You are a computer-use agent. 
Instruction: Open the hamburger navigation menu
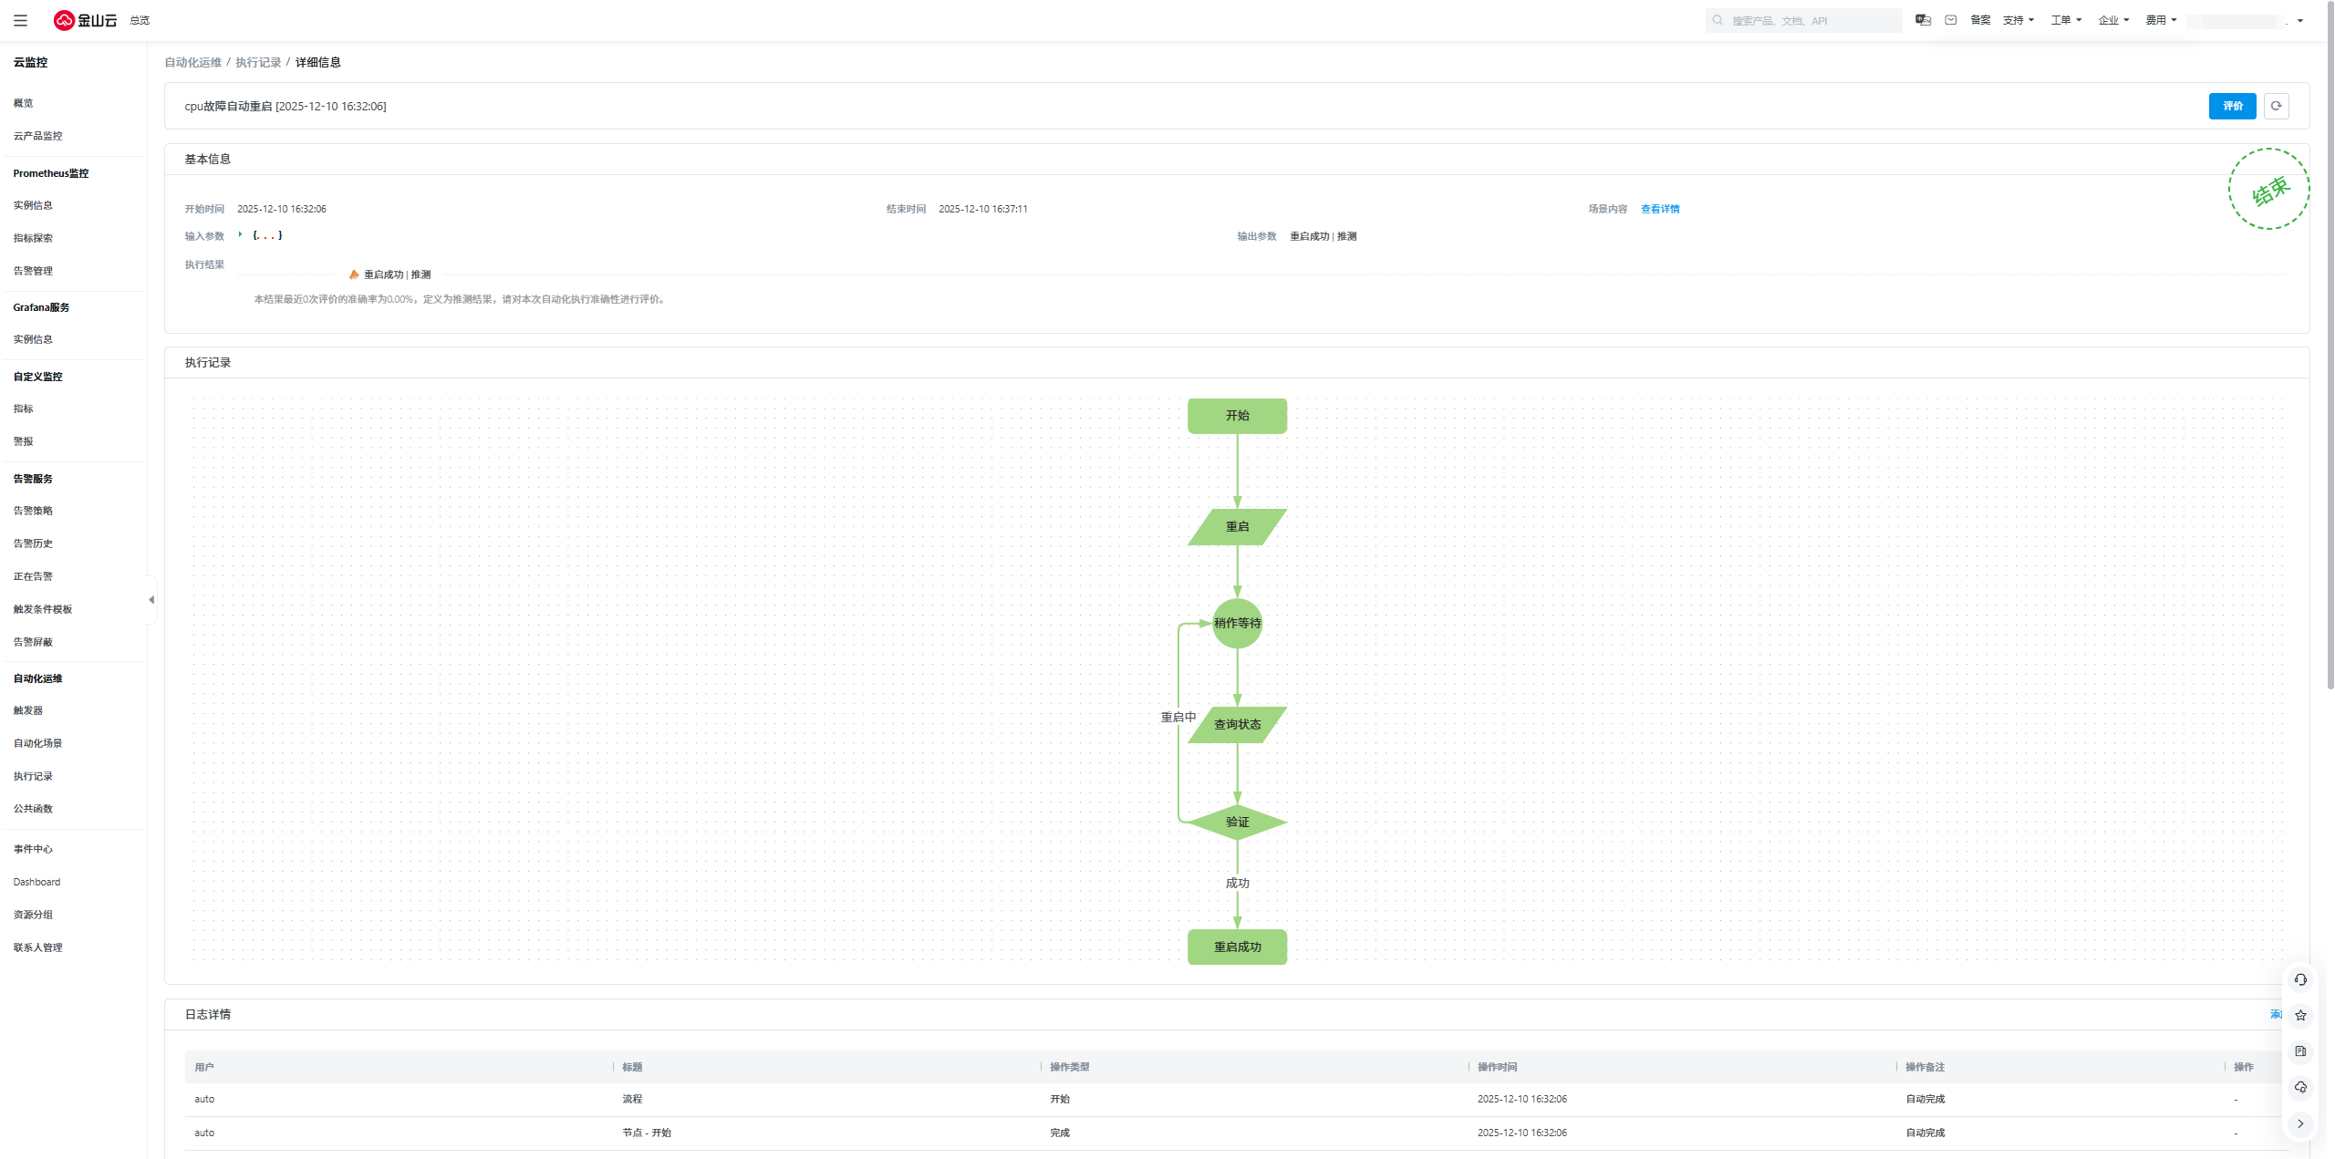tap(20, 20)
